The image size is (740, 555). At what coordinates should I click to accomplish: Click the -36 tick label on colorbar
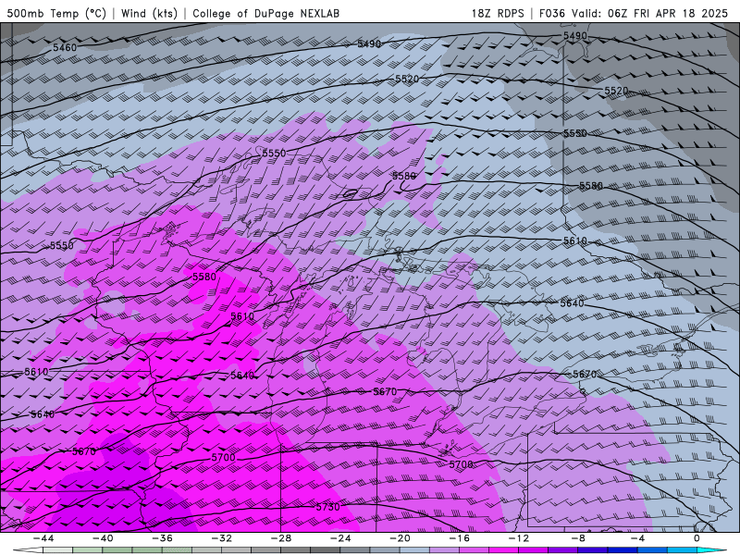(162, 538)
